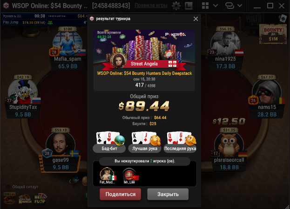Viewport: 290px width, 209px height.
Task: Open the table grid layout icon
Action: point(205,6)
